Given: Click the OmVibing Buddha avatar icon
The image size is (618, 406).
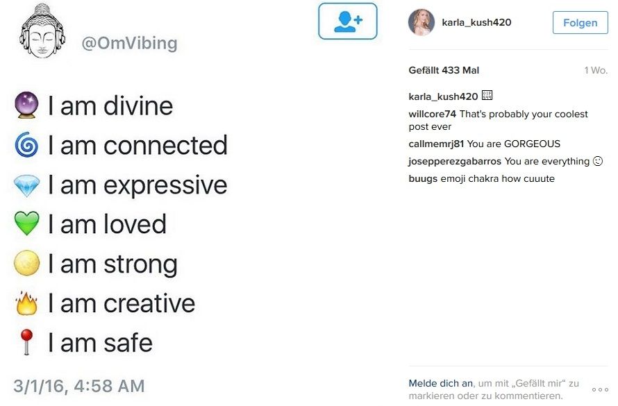Looking at the screenshot, I should coord(42,32).
